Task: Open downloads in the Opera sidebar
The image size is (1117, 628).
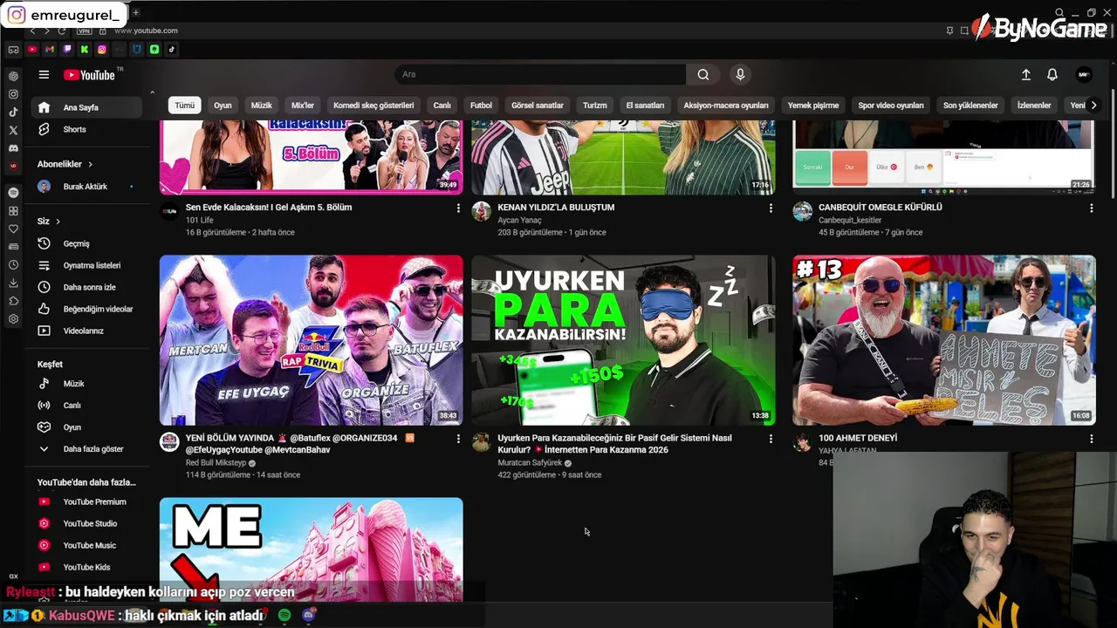Action: (13, 283)
